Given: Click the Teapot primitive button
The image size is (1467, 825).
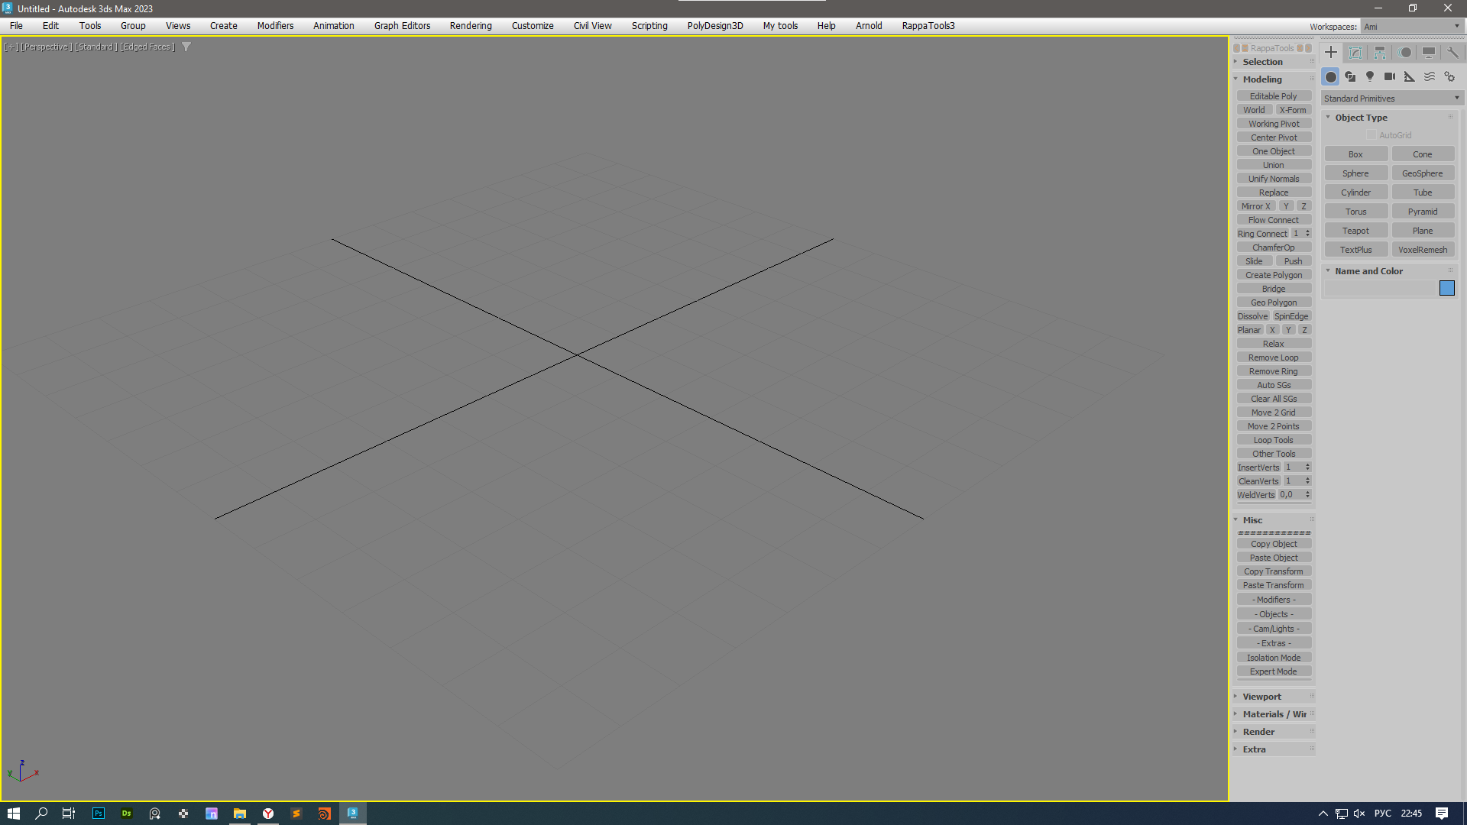Looking at the screenshot, I should point(1355,231).
